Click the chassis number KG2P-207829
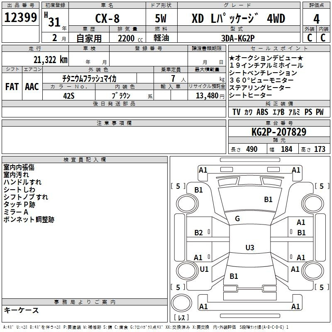The image size is (332, 332). click(278, 132)
